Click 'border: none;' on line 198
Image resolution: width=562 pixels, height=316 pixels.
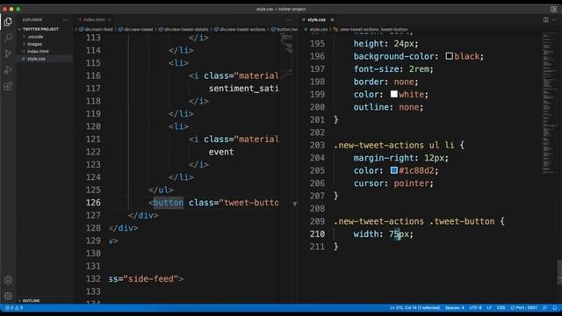[385, 82]
